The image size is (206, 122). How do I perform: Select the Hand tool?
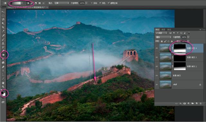[x=3, y=83]
